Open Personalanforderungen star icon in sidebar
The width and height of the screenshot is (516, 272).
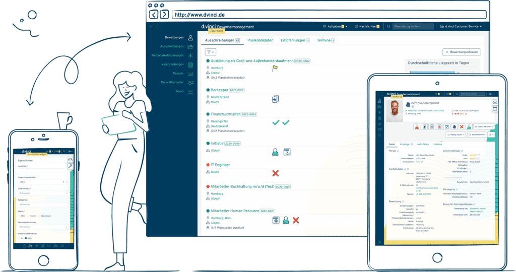click(190, 55)
